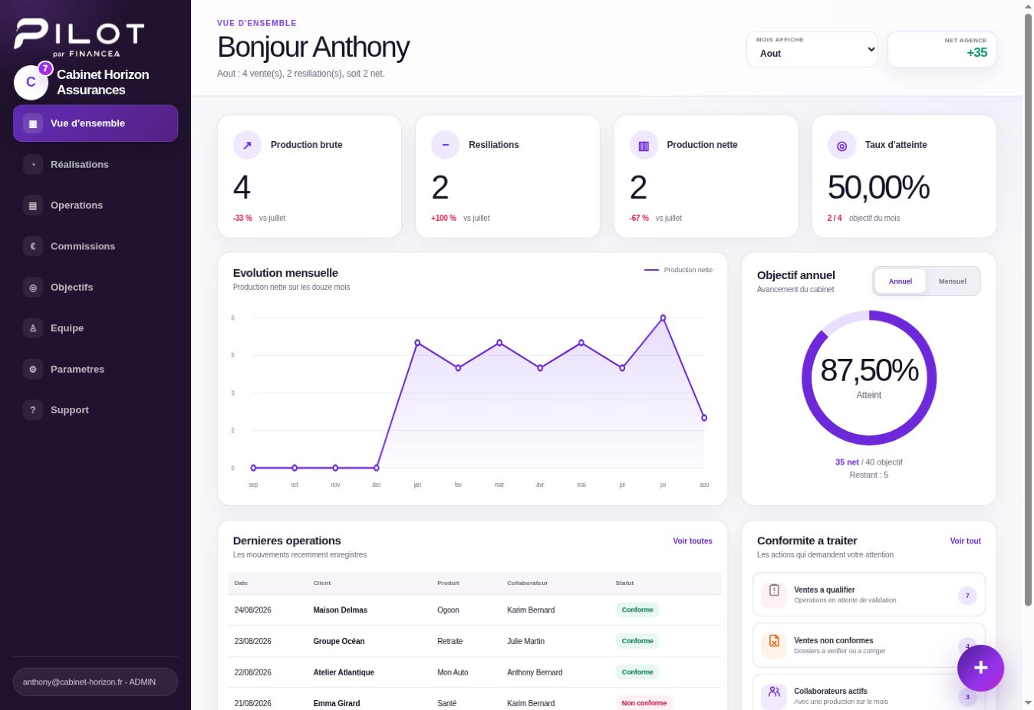Viewport: 1034px width, 710px height.
Task: Click the page vertical scrollbar
Action: (1029, 310)
